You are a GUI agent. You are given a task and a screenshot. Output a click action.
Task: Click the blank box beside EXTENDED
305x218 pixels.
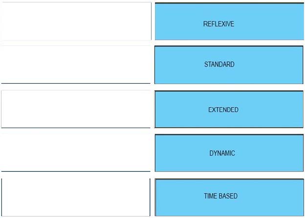pyautogui.click(x=76, y=109)
